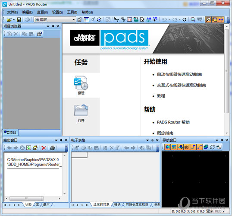Viewport: 232px width, 216px height.
Task: Open the 交互式布线器快速启动指南 link
Action: (x=182, y=85)
